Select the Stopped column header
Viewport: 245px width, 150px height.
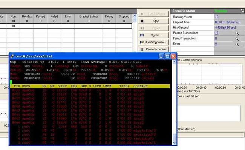(x=124, y=17)
